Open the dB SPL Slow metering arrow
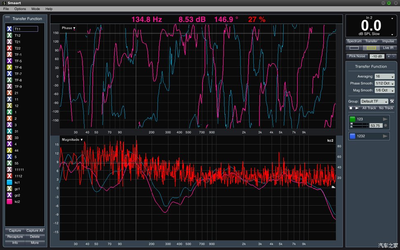This screenshot has width=400, height=250. pyautogui.click(x=392, y=34)
